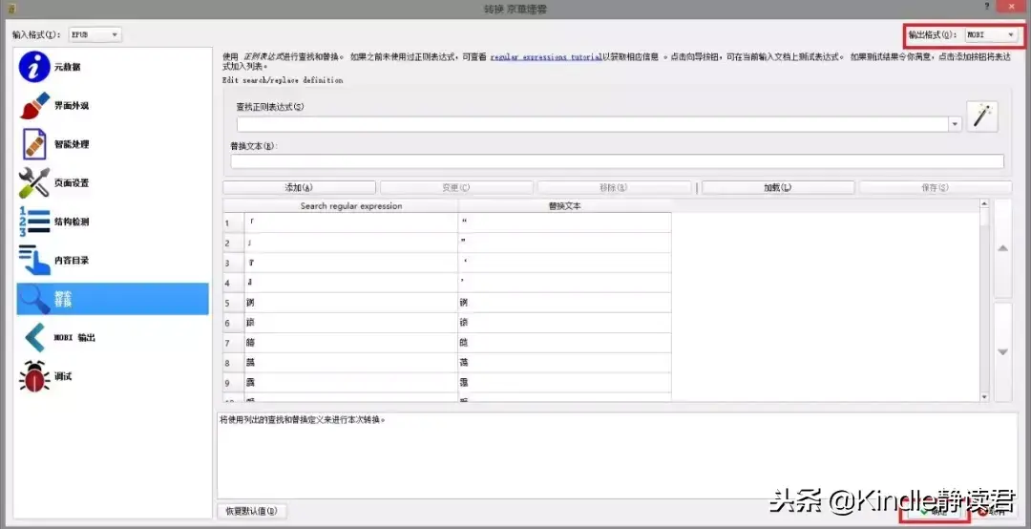
Task: Move selected expression down with arrow button
Action: point(1002,352)
